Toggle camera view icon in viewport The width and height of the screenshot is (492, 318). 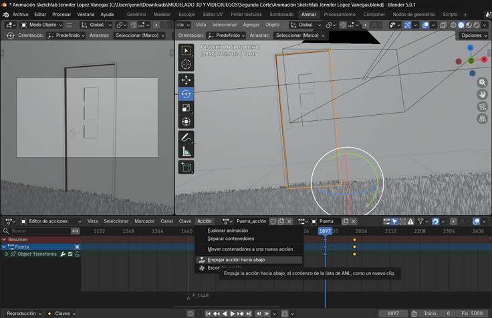tap(482, 106)
